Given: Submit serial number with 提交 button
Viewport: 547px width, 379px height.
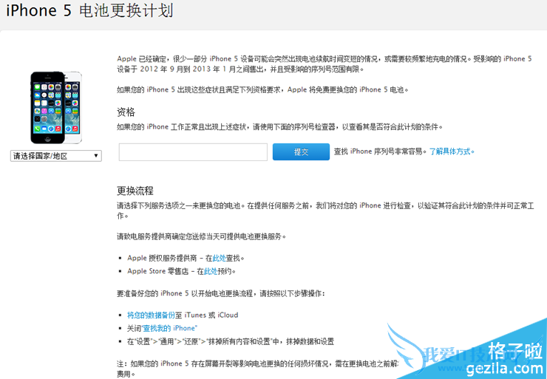Looking at the screenshot, I should click(301, 152).
